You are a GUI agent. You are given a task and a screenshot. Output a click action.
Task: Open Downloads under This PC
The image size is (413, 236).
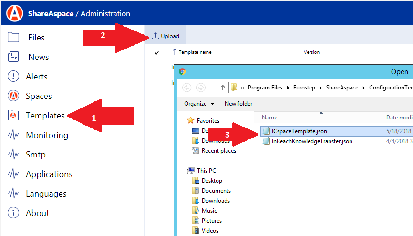click(x=216, y=200)
